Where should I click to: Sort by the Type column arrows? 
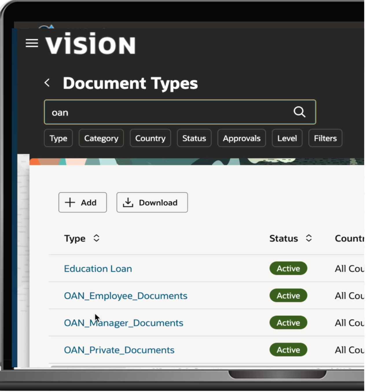point(96,238)
